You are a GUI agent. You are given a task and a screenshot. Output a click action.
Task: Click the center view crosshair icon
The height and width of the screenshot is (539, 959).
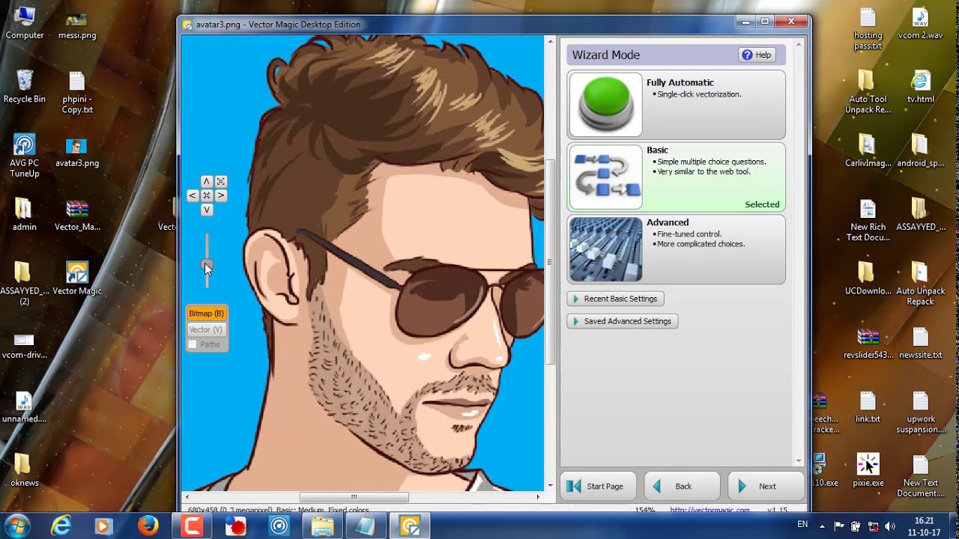click(x=207, y=195)
